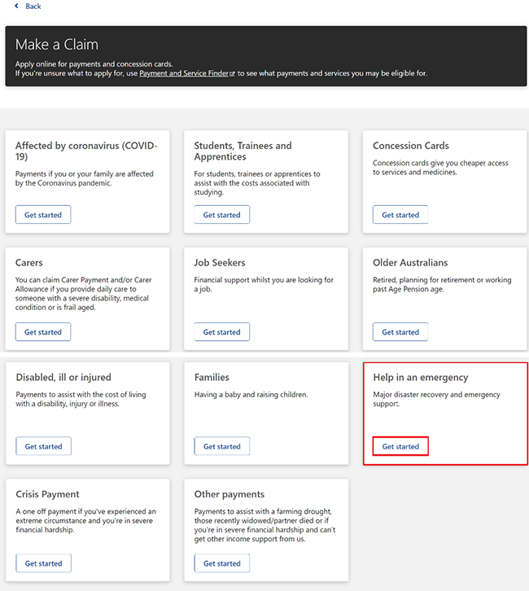
Task: Select the Crisis Payment card title
Action: point(47,494)
